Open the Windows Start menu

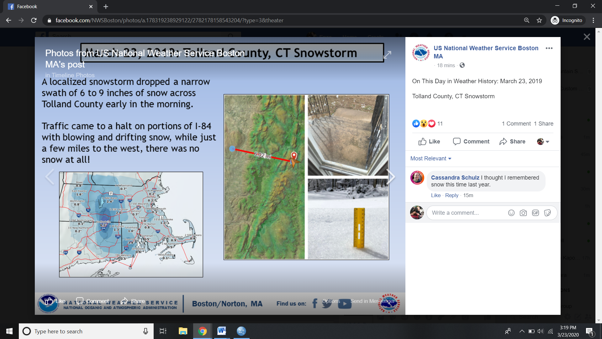[9, 331]
